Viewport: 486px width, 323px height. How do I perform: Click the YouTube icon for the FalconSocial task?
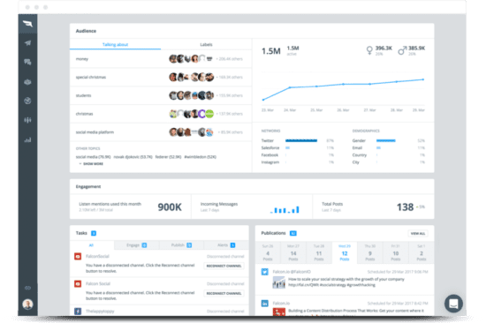78,257
